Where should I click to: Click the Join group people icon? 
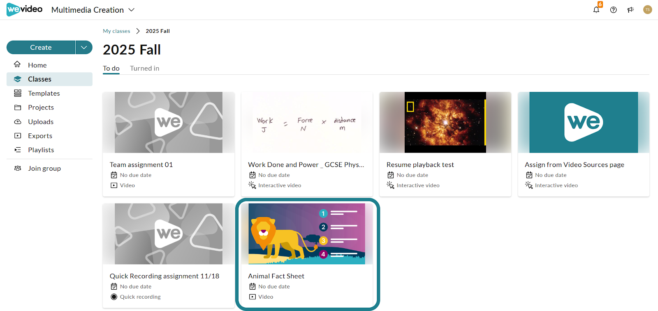coord(18,168)
